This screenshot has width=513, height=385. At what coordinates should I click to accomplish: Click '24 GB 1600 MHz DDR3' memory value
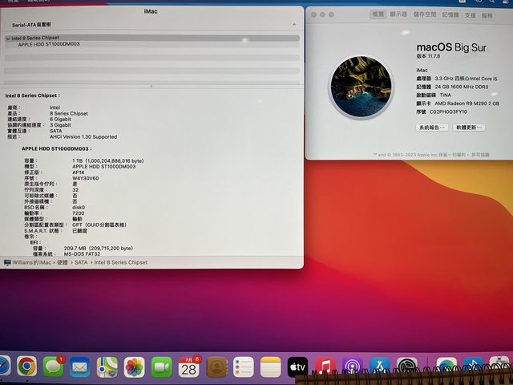point(462,87)
